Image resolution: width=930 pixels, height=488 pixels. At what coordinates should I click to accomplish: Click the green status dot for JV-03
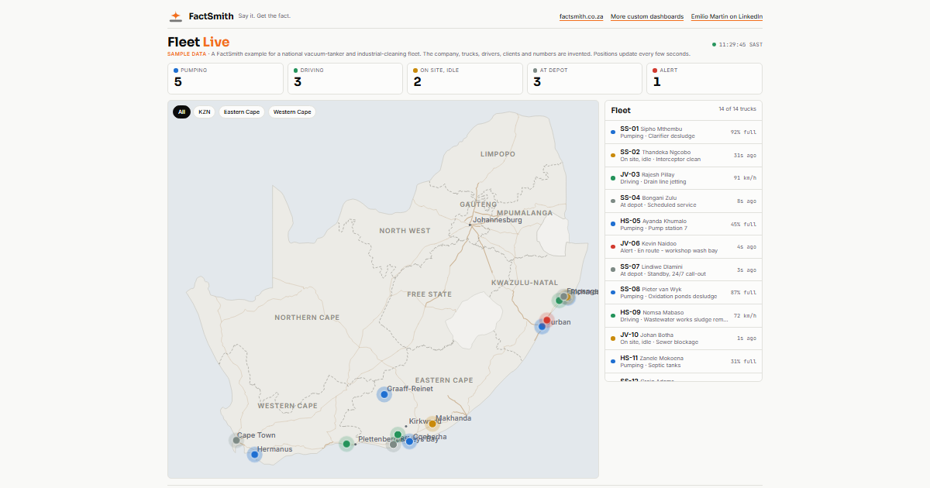613,178
